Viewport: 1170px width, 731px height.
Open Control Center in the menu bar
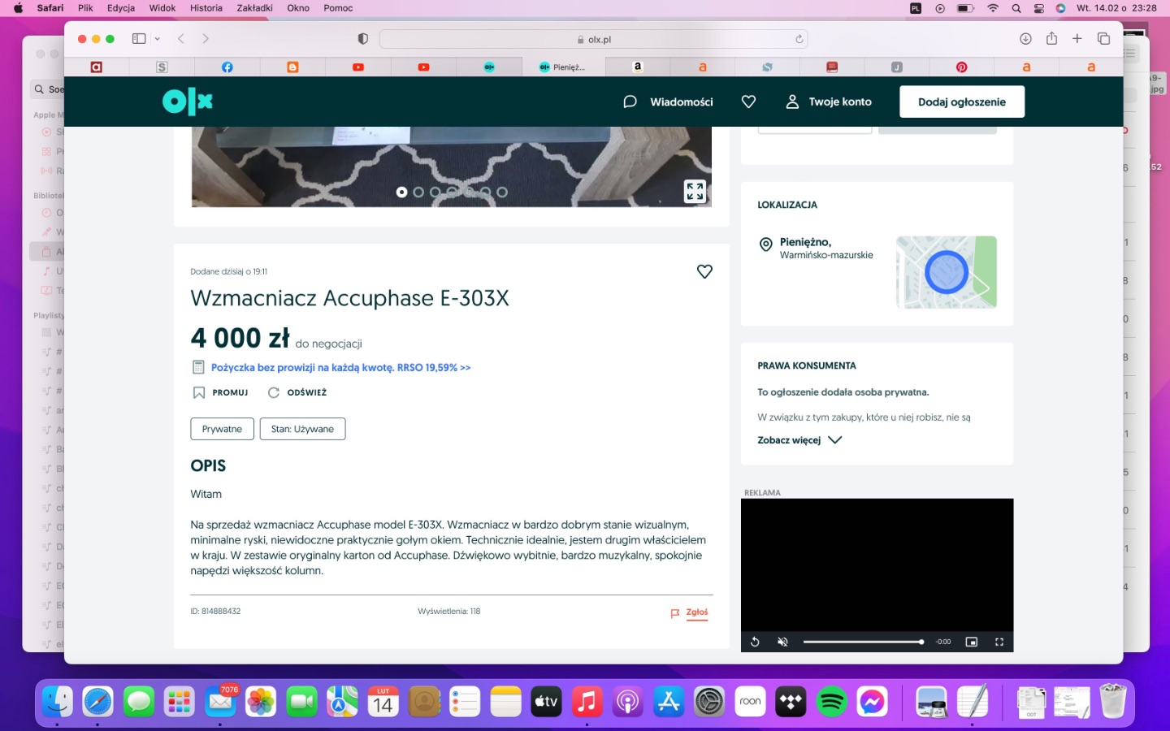tap(1039, 8)
